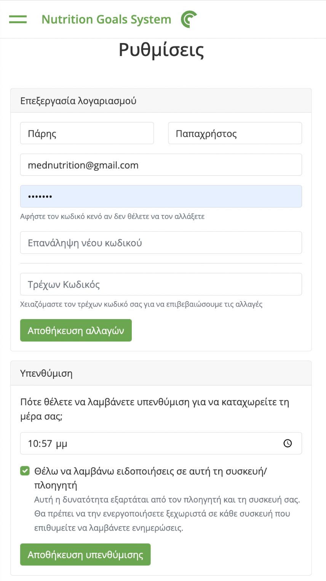
Task: Click the 'Επανάληψη νέου κωδικού' field
Action: pos(161,242)
